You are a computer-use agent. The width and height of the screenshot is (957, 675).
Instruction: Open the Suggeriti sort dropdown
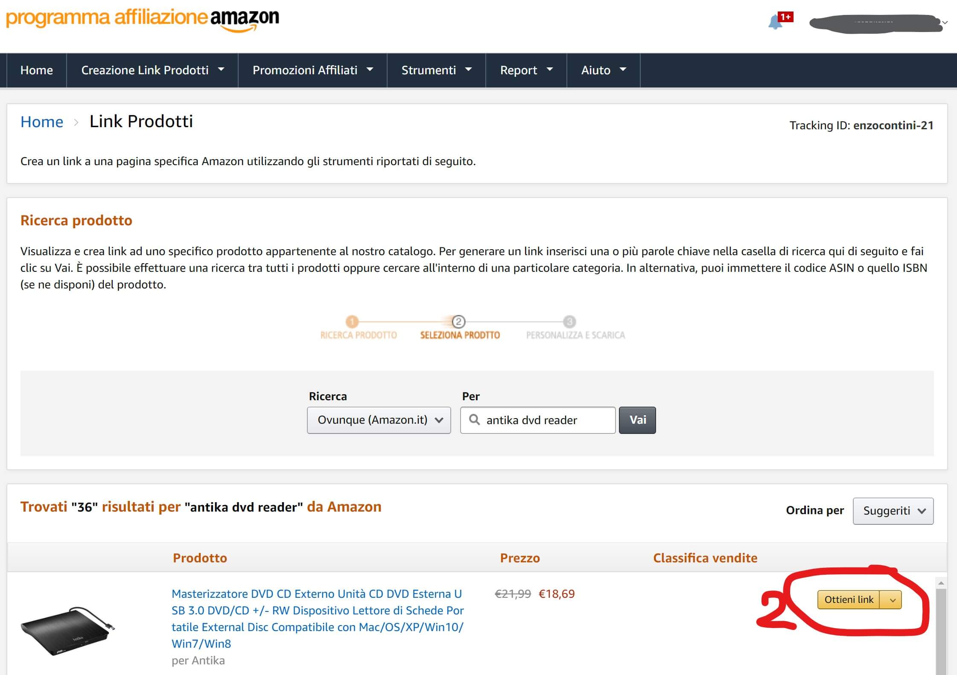[893, 511]
